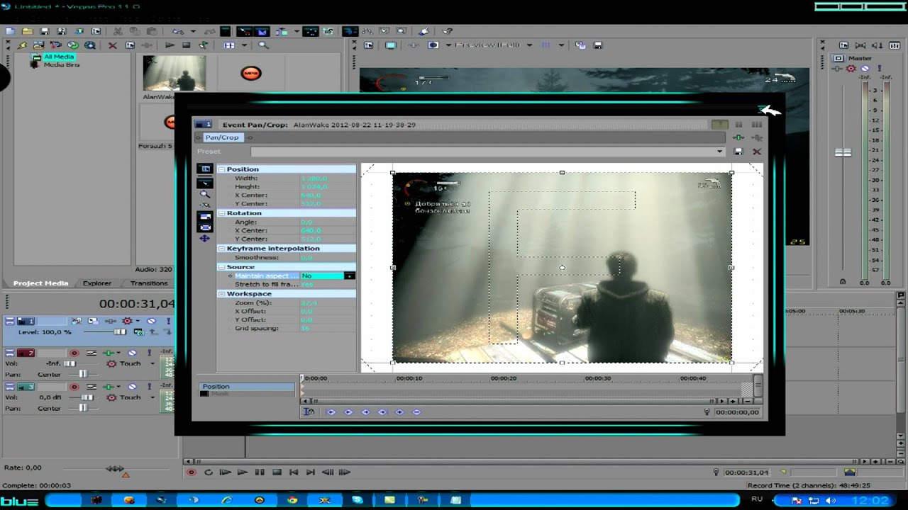Click the track 3 Vol slider handle
Viewport: 908px width, 510px height.
click(86, 397)
